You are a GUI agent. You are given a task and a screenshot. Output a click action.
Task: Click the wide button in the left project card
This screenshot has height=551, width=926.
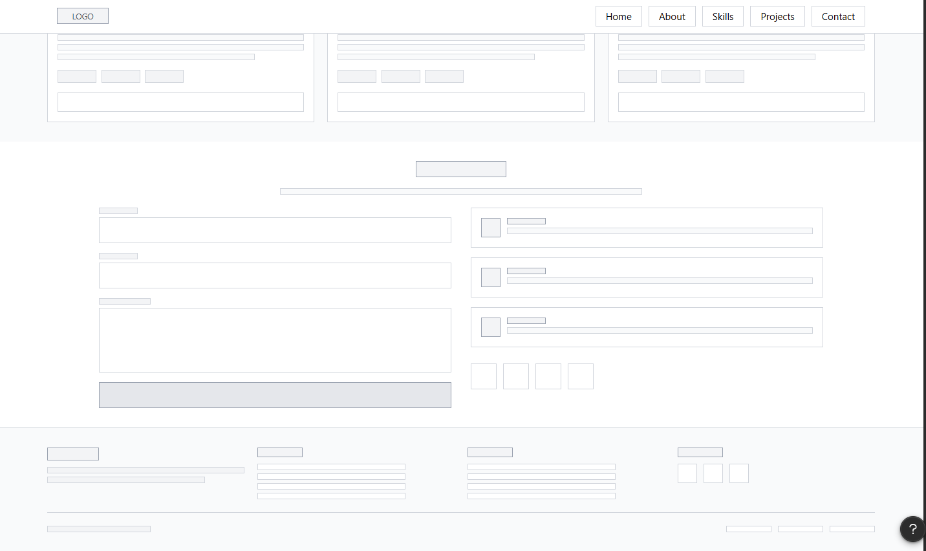pyautogui.click(x=180, y=102)
